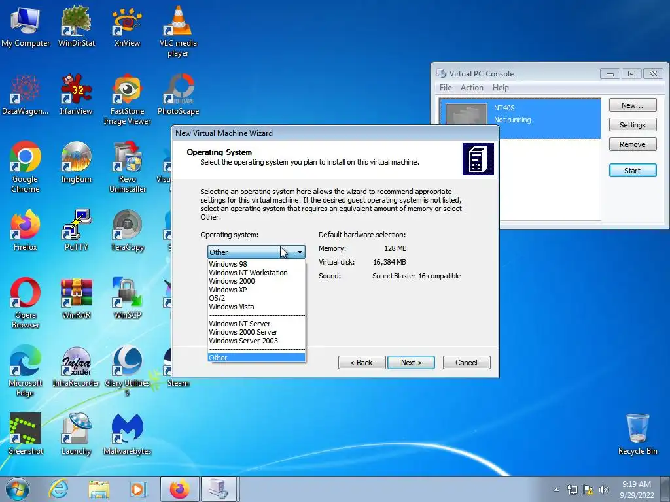Viewport: 670px width, 502px height.
Task: Open PuTTY desktop shortcut
Action: [x=76, y=231]
